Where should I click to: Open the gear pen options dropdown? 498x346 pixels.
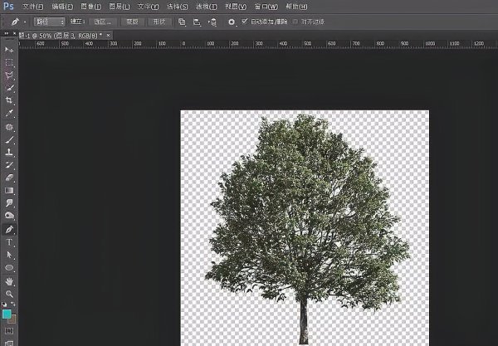[232, 22]
